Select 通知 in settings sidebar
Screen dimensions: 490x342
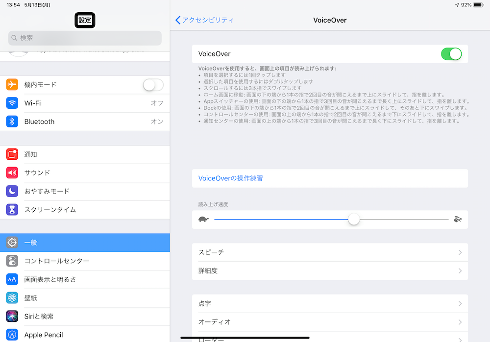[x=85, y=154]
